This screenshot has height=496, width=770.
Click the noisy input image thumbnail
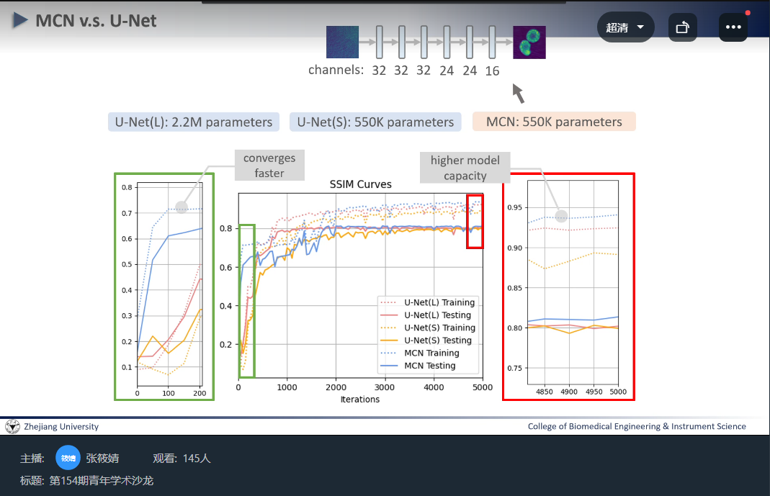pyautogui.click(x=342, y=42)
